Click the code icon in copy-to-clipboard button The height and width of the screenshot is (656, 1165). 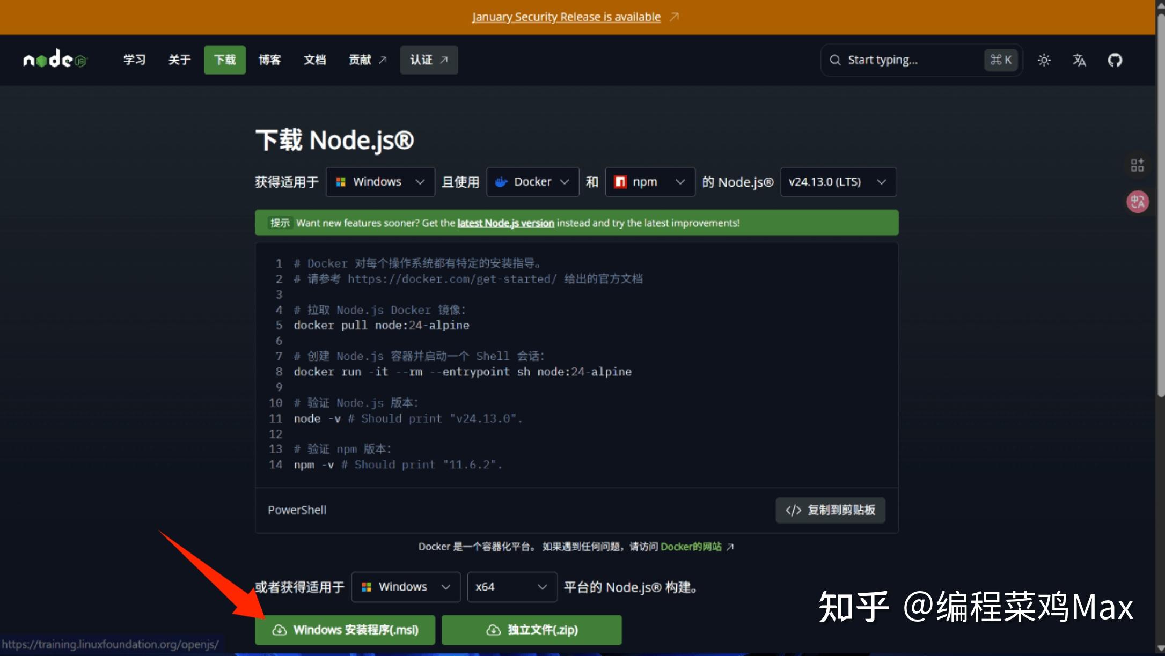[x=793, y=510]
